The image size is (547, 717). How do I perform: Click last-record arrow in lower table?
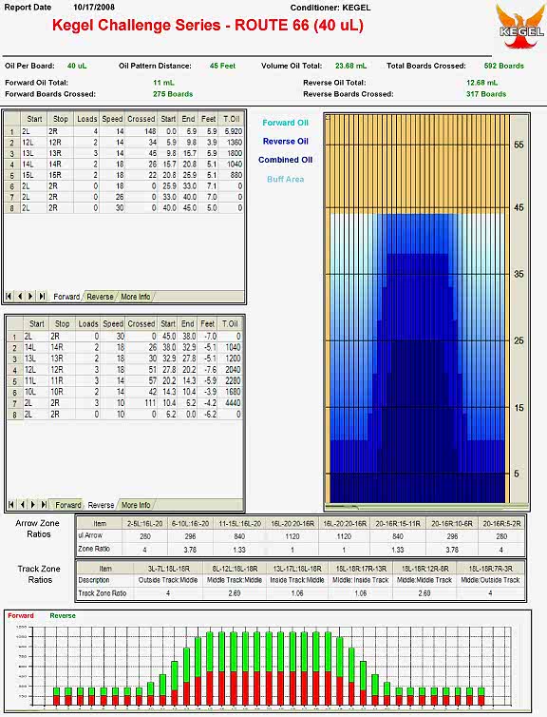(x=45, y=505)
